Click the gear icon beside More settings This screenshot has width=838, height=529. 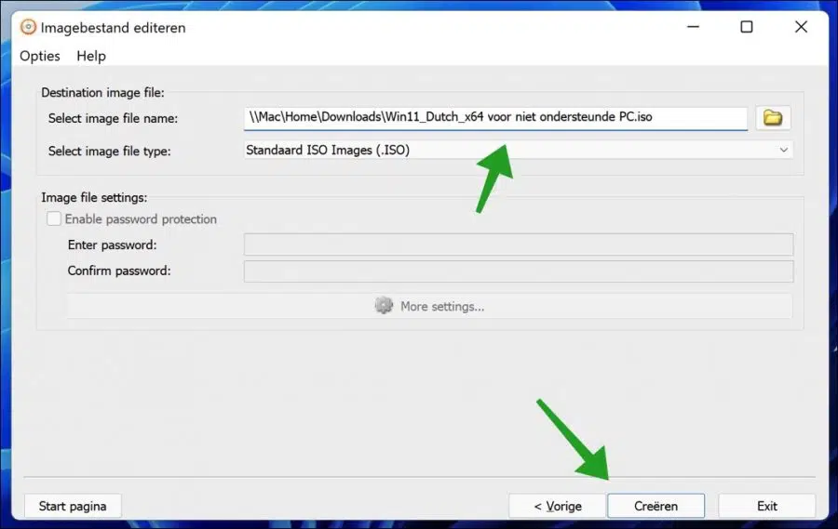coord(384,306)
